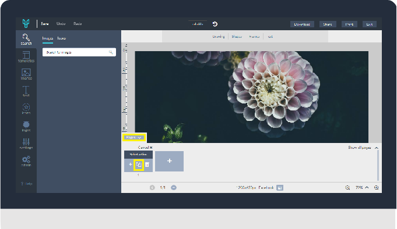This screenshot has width=397, height=229.
Task: Open the logos sidebar section
Action: click(x=26, y=126)
